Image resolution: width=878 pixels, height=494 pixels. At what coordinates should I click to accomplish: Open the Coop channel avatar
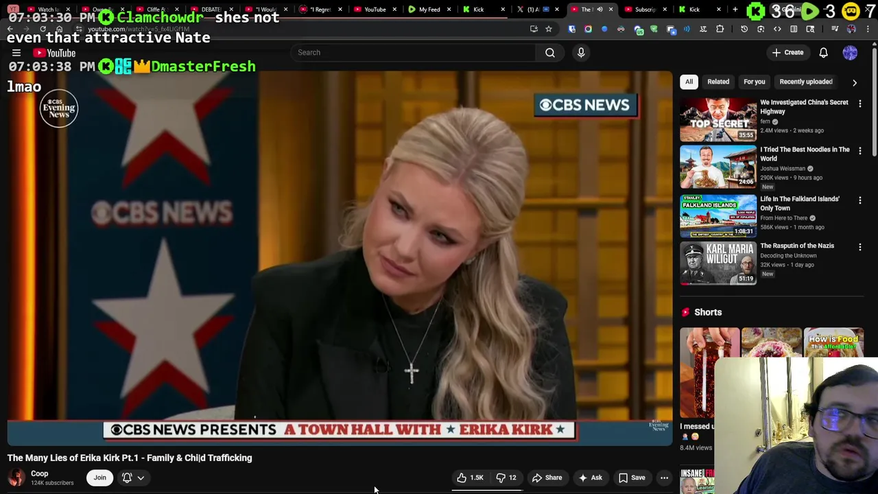pos(16,478)
